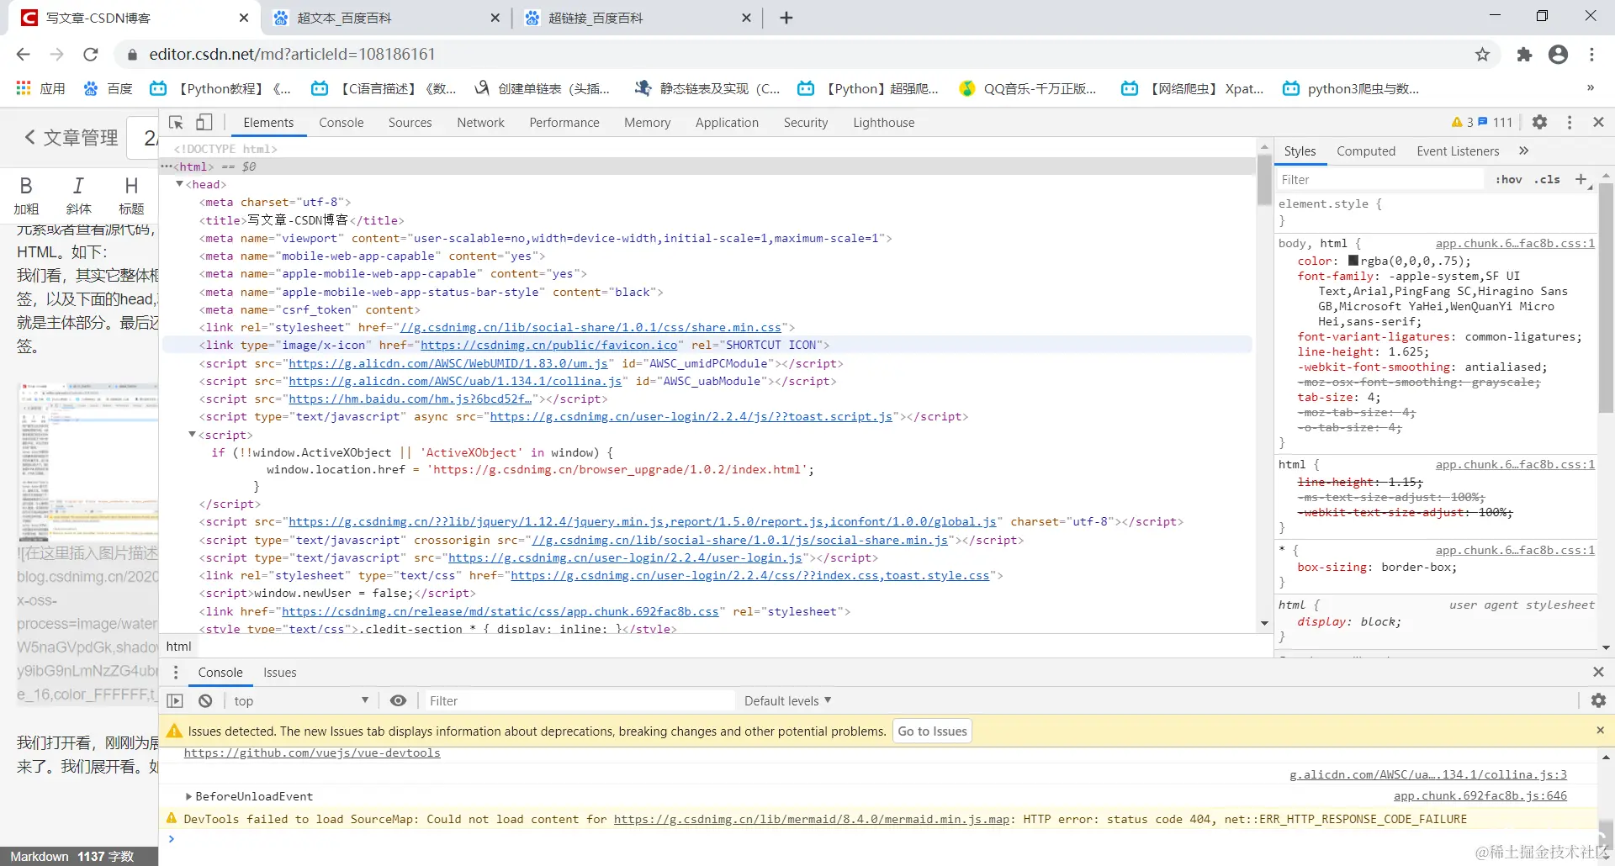Open the Application panel tab
Image resolution: width=1615 pixels, height=866 pixels.
(x=727, y=122)
